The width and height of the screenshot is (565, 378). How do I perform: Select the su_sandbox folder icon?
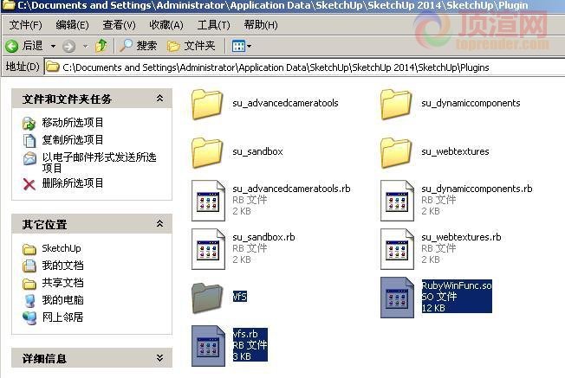(x=207, y=153)
